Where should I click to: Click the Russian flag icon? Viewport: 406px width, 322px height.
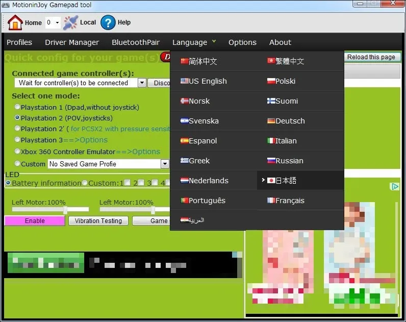[x=271, y=161]
